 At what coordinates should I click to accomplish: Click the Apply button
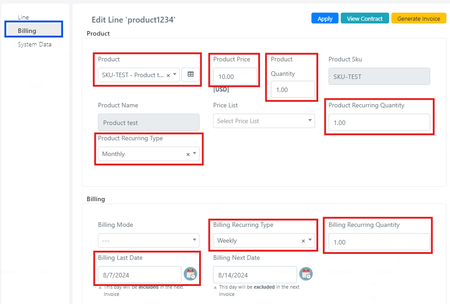(x=325, y=18)
